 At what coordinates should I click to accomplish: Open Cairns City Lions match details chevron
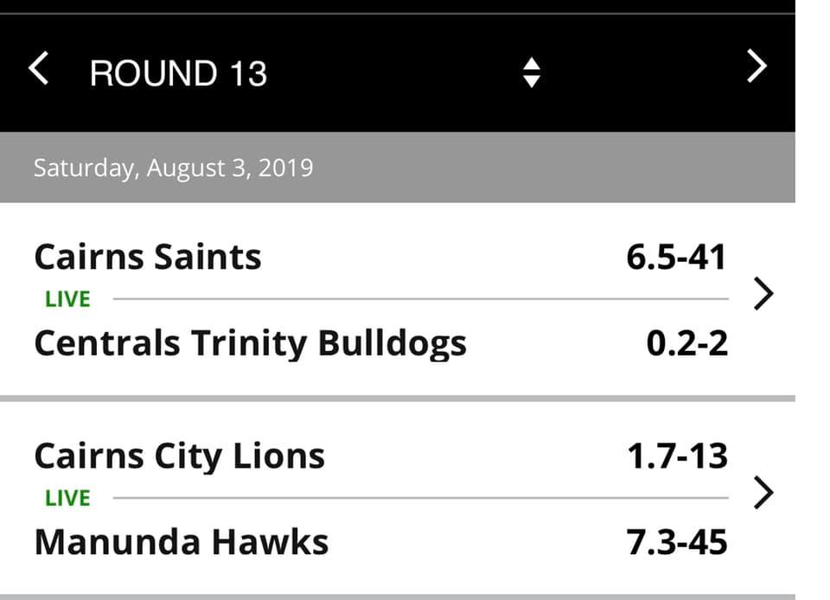pyautogui.click(x=763, y=493)
